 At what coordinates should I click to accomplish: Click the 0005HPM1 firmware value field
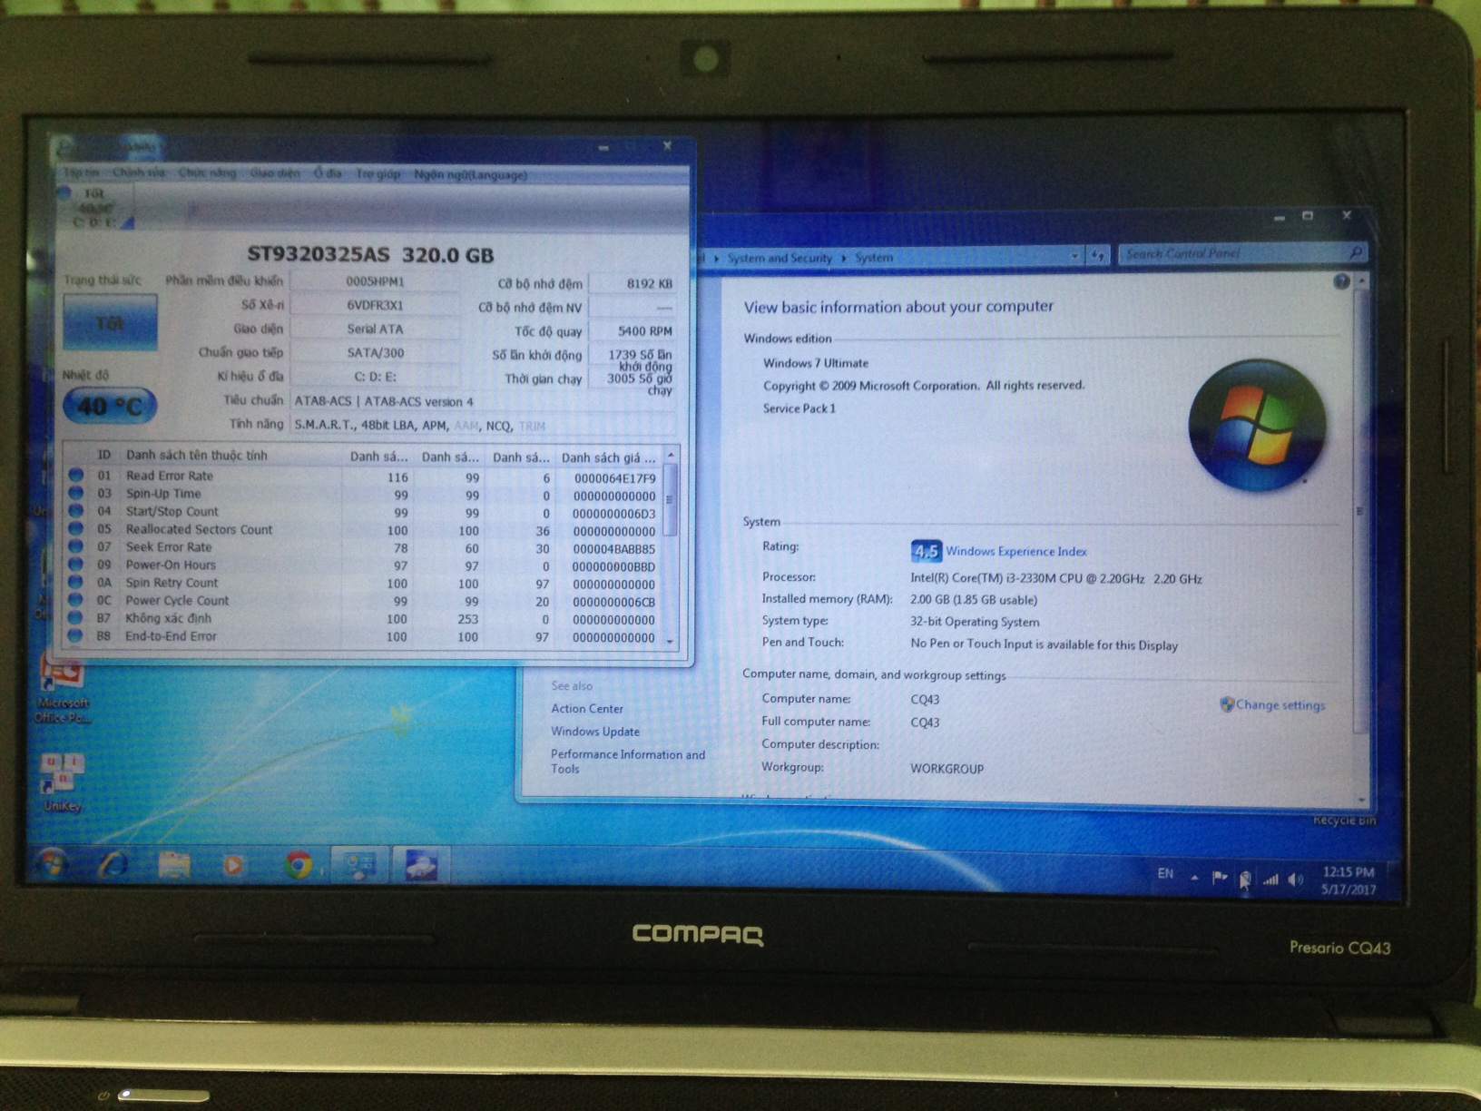pyautogui.click(x=375, y=281)
